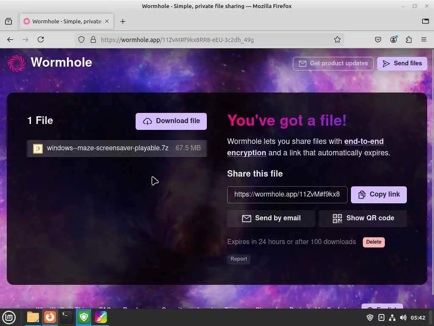434x326 pixels.
Task: Bookmark this page with the star
Action: (337, 39)
